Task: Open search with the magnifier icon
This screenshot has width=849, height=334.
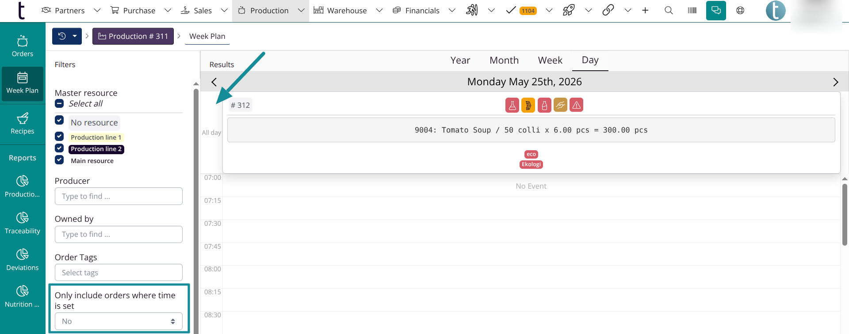Action: click(x=669, y=10)
